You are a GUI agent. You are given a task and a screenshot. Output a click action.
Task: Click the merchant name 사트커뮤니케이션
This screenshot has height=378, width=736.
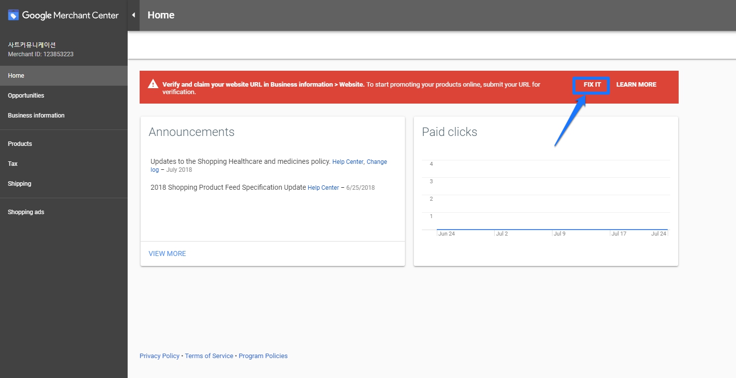click(32, 45)
